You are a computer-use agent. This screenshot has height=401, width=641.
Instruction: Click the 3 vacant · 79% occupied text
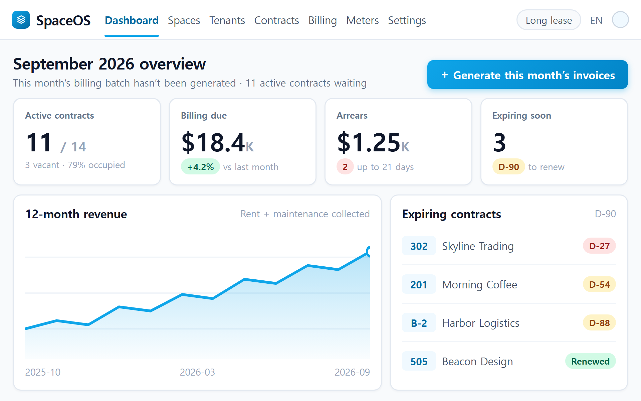click(75, 165)
